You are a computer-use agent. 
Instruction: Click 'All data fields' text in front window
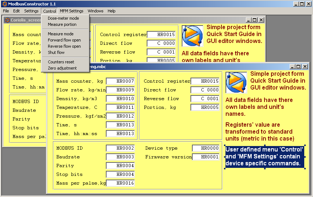(259, 107)
